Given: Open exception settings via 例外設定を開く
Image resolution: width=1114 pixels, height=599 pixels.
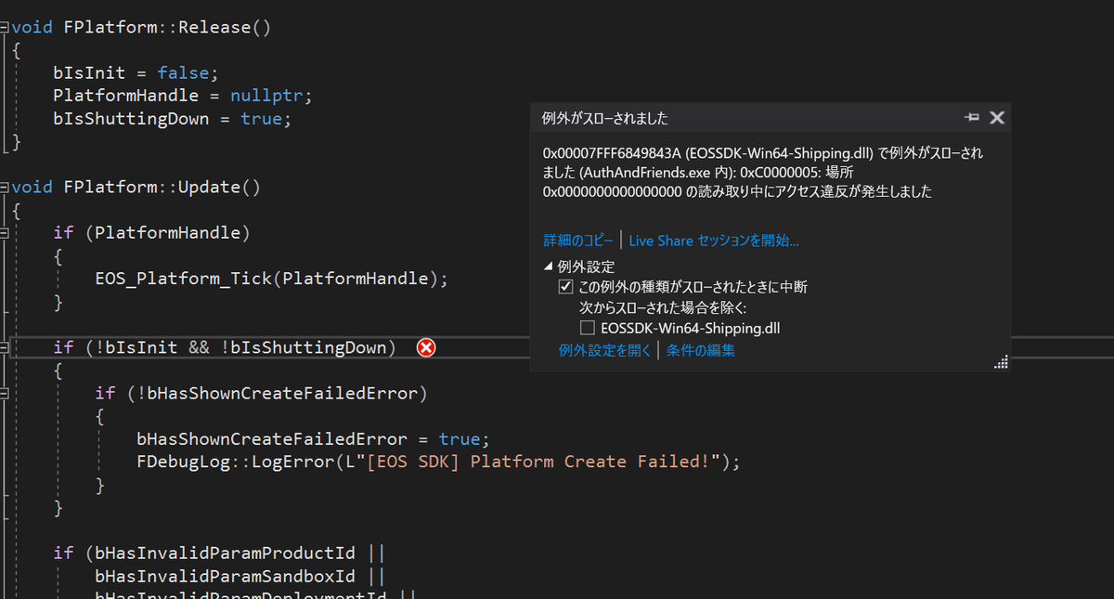Looking at the screenshot, I should [x=605, y=350].
